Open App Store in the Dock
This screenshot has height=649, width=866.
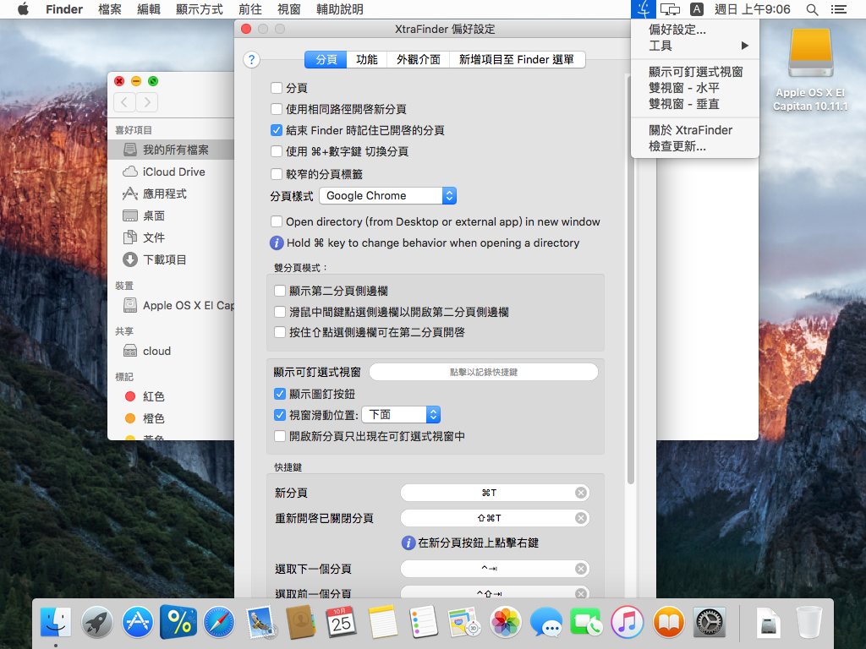[x=138, y=622]
